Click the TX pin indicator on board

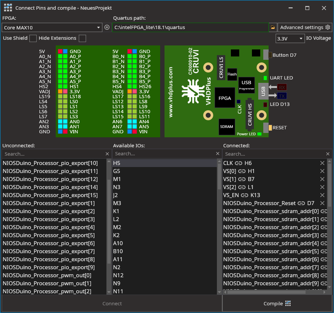click(x=282, y=96)
